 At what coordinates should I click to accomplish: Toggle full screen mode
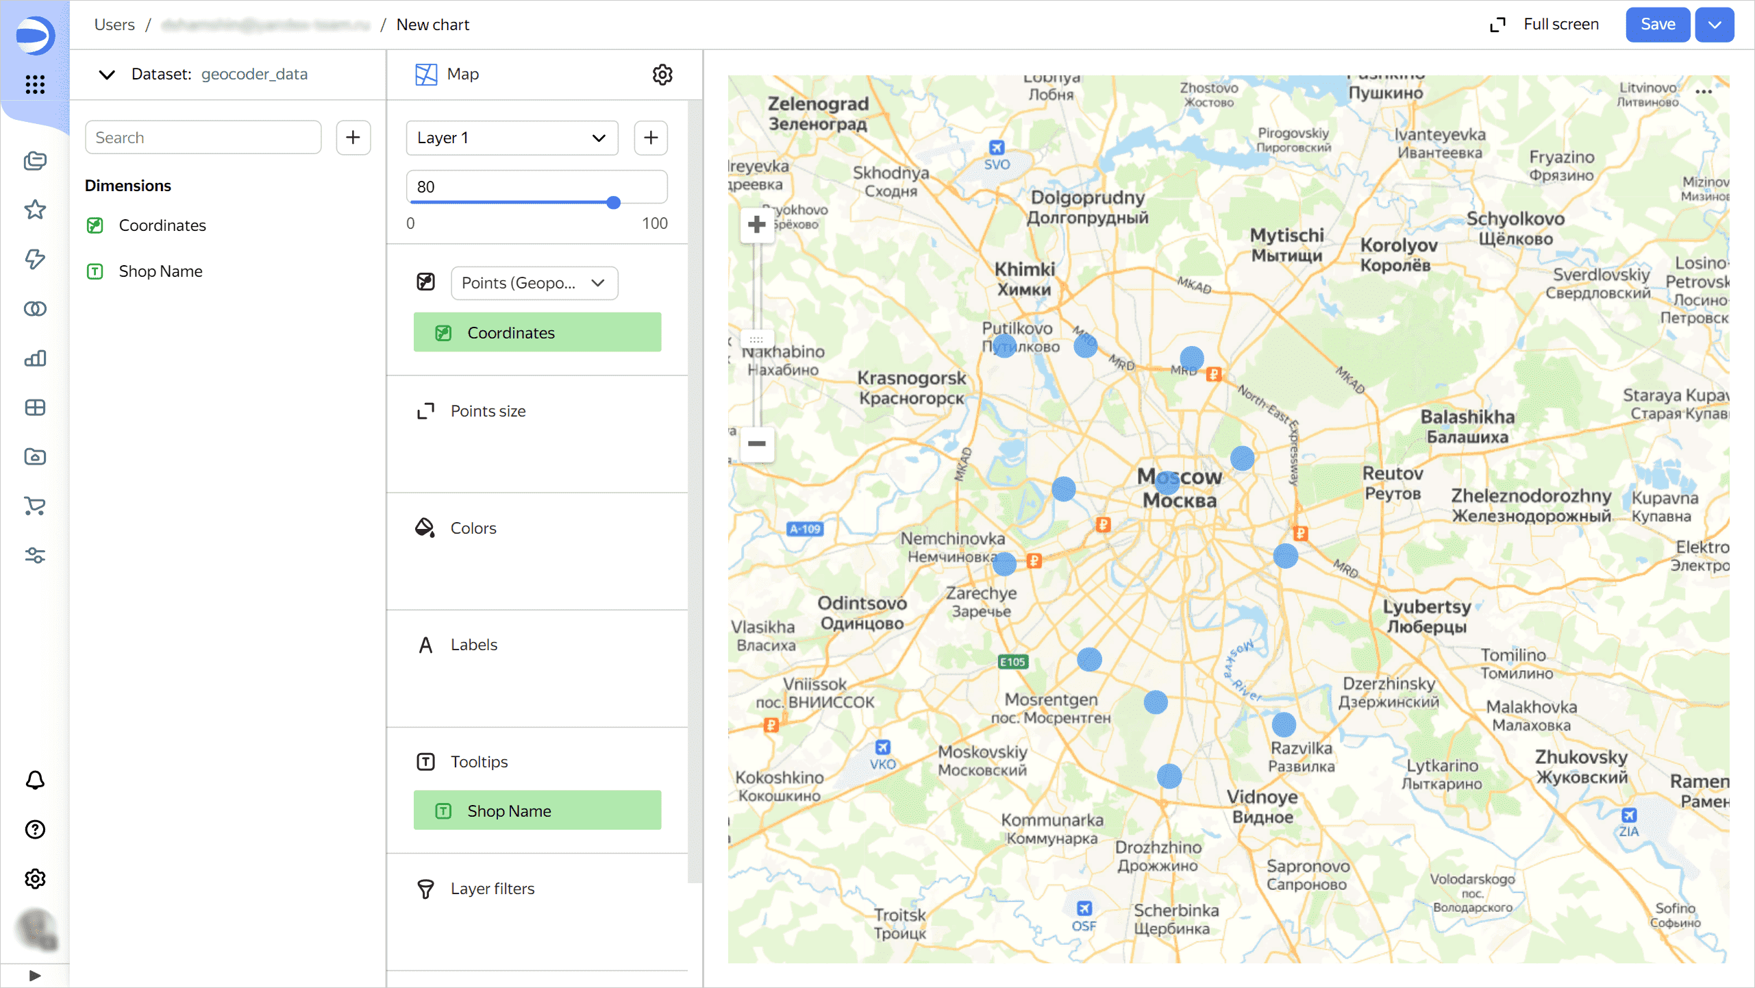(1544, 25)
